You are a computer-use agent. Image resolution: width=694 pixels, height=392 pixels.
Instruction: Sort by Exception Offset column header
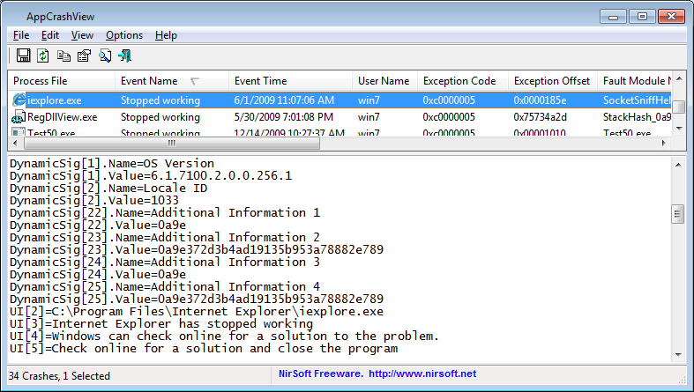(x=553, y=81)
